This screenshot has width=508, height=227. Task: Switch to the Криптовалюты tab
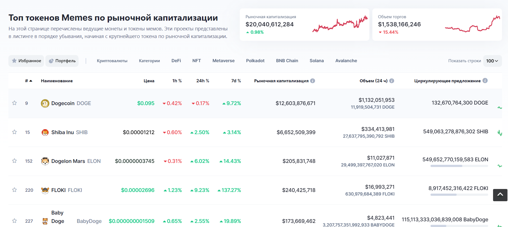pos(112,61)
